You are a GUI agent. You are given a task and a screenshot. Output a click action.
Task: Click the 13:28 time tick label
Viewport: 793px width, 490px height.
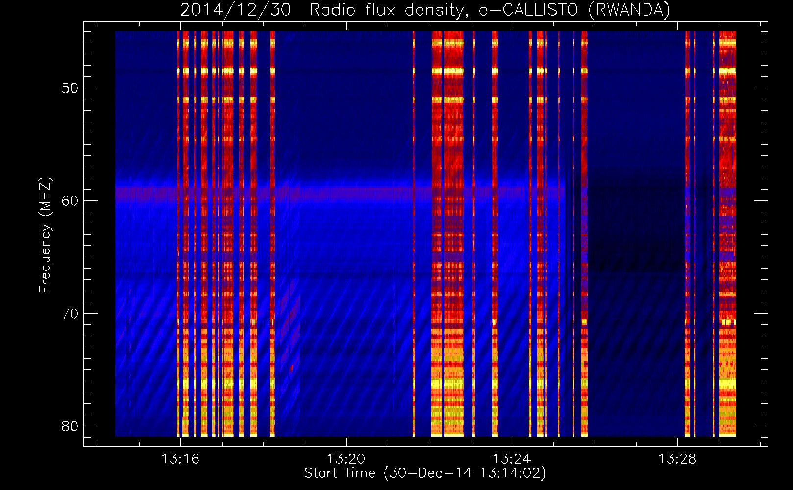coord(677,459)
